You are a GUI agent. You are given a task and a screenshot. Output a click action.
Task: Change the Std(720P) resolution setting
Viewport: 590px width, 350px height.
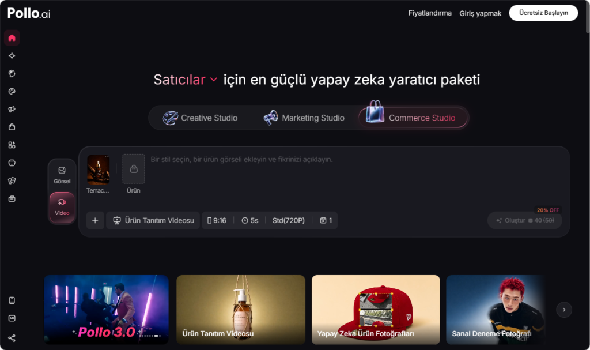coord(289,220)
